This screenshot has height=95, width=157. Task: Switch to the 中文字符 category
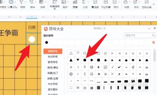point(53,84)
